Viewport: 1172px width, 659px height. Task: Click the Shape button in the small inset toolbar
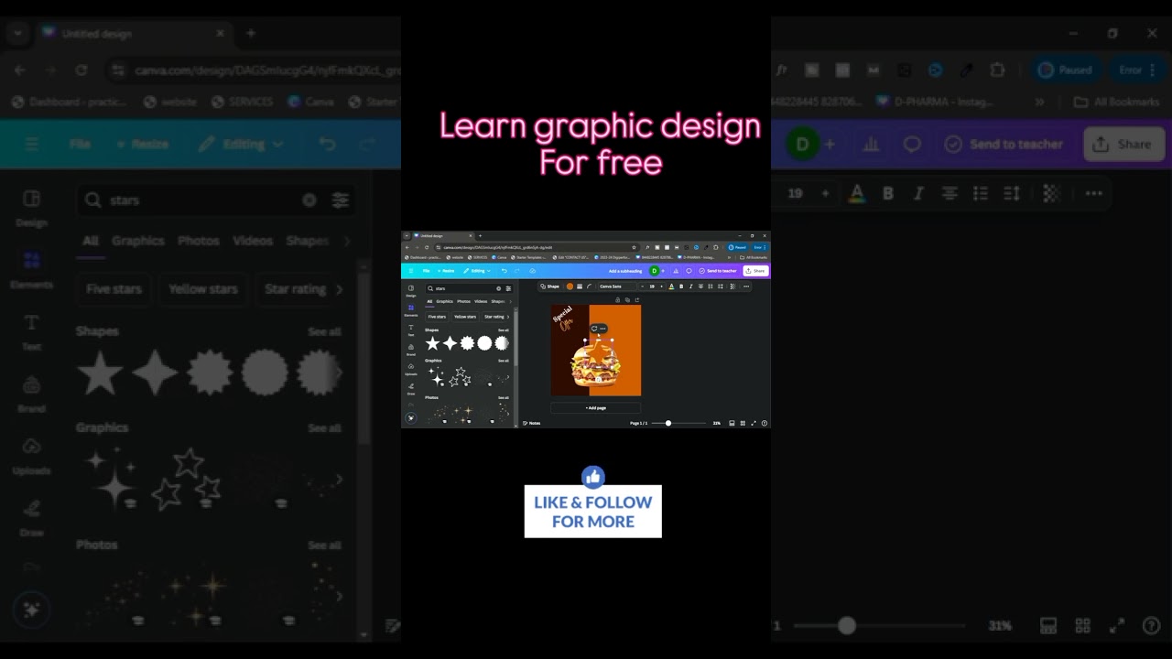[549, 286]
